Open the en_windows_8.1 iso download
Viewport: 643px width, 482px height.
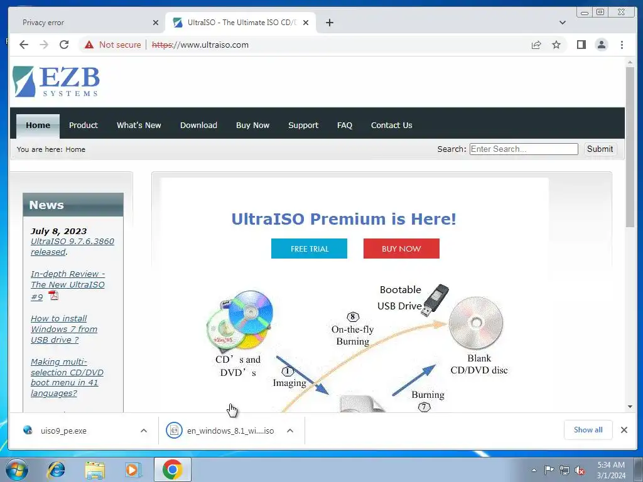220,431
